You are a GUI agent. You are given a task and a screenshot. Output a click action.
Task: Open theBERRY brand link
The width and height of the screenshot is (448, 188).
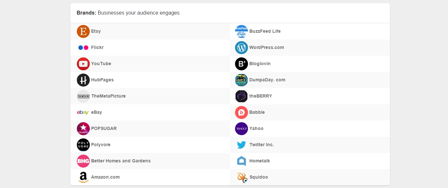(261, 96)
